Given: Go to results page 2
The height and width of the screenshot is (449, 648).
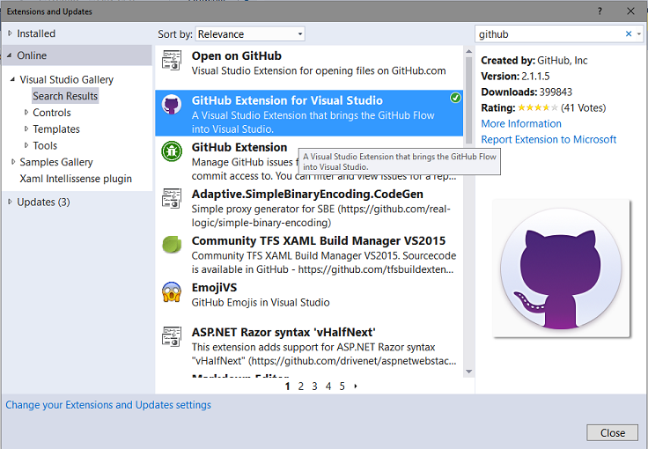Looking at the screenshot, I should pyautogui.click(x=301, y=386).
